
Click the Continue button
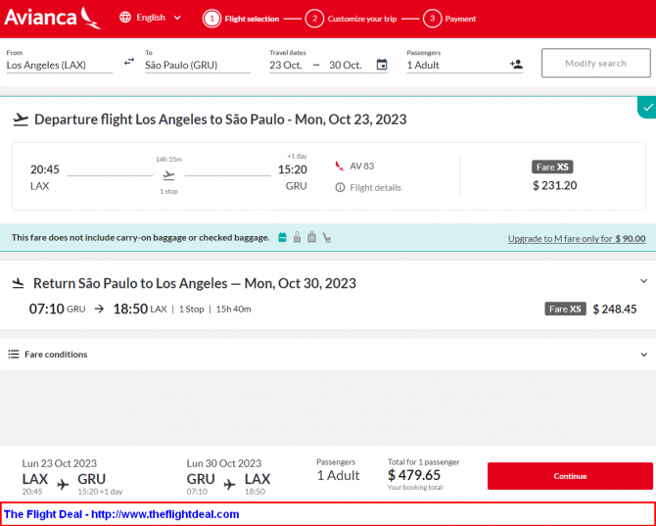coord(570,476)
